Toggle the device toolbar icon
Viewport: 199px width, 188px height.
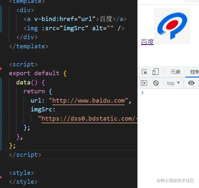click(x=156, y=72)
